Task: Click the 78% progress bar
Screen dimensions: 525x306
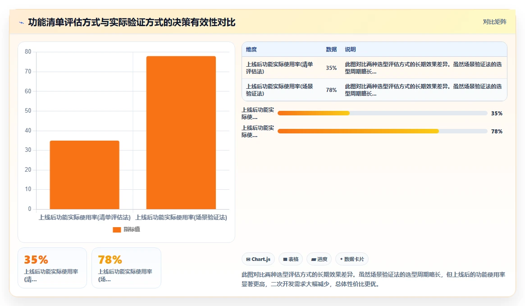Action: coord(382,131)
